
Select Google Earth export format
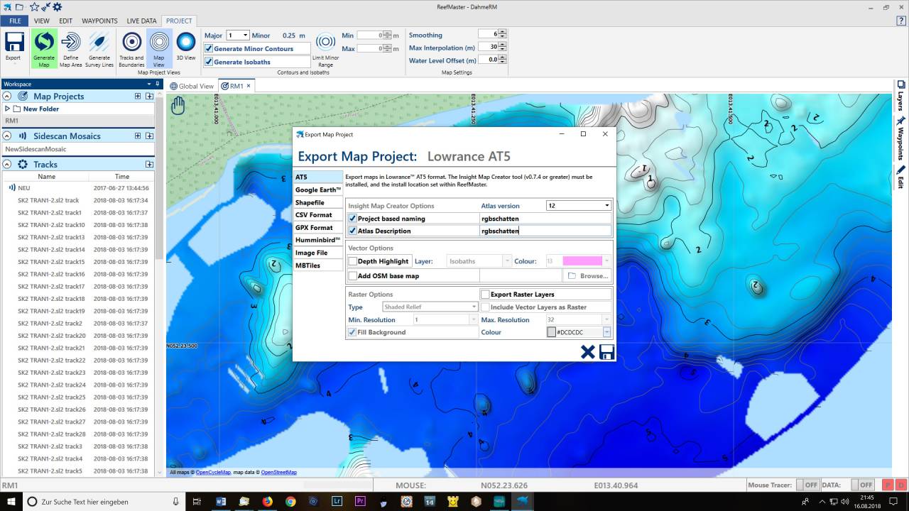(318, 190)
